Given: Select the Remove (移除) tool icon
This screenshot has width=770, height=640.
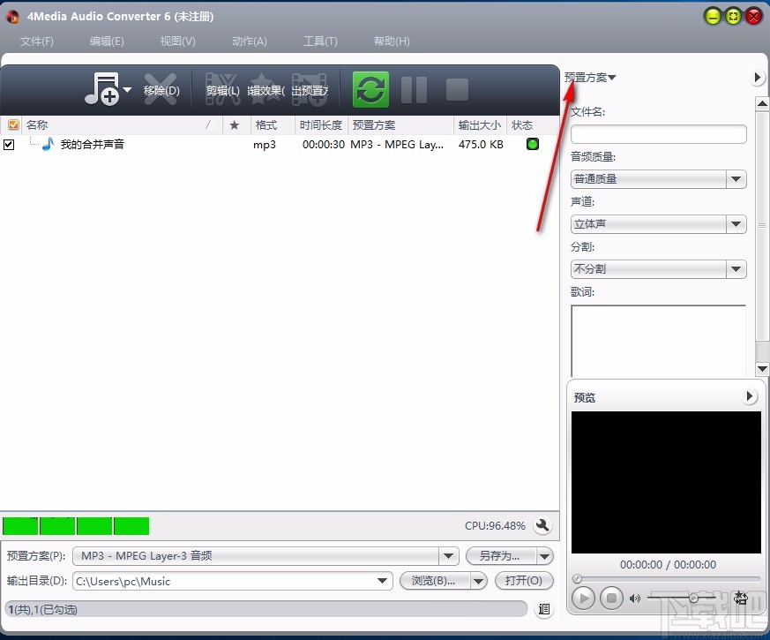Looking at the screenshot, I should 161,88.
